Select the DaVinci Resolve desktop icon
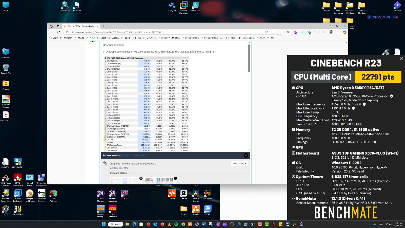 pos(196,196)
